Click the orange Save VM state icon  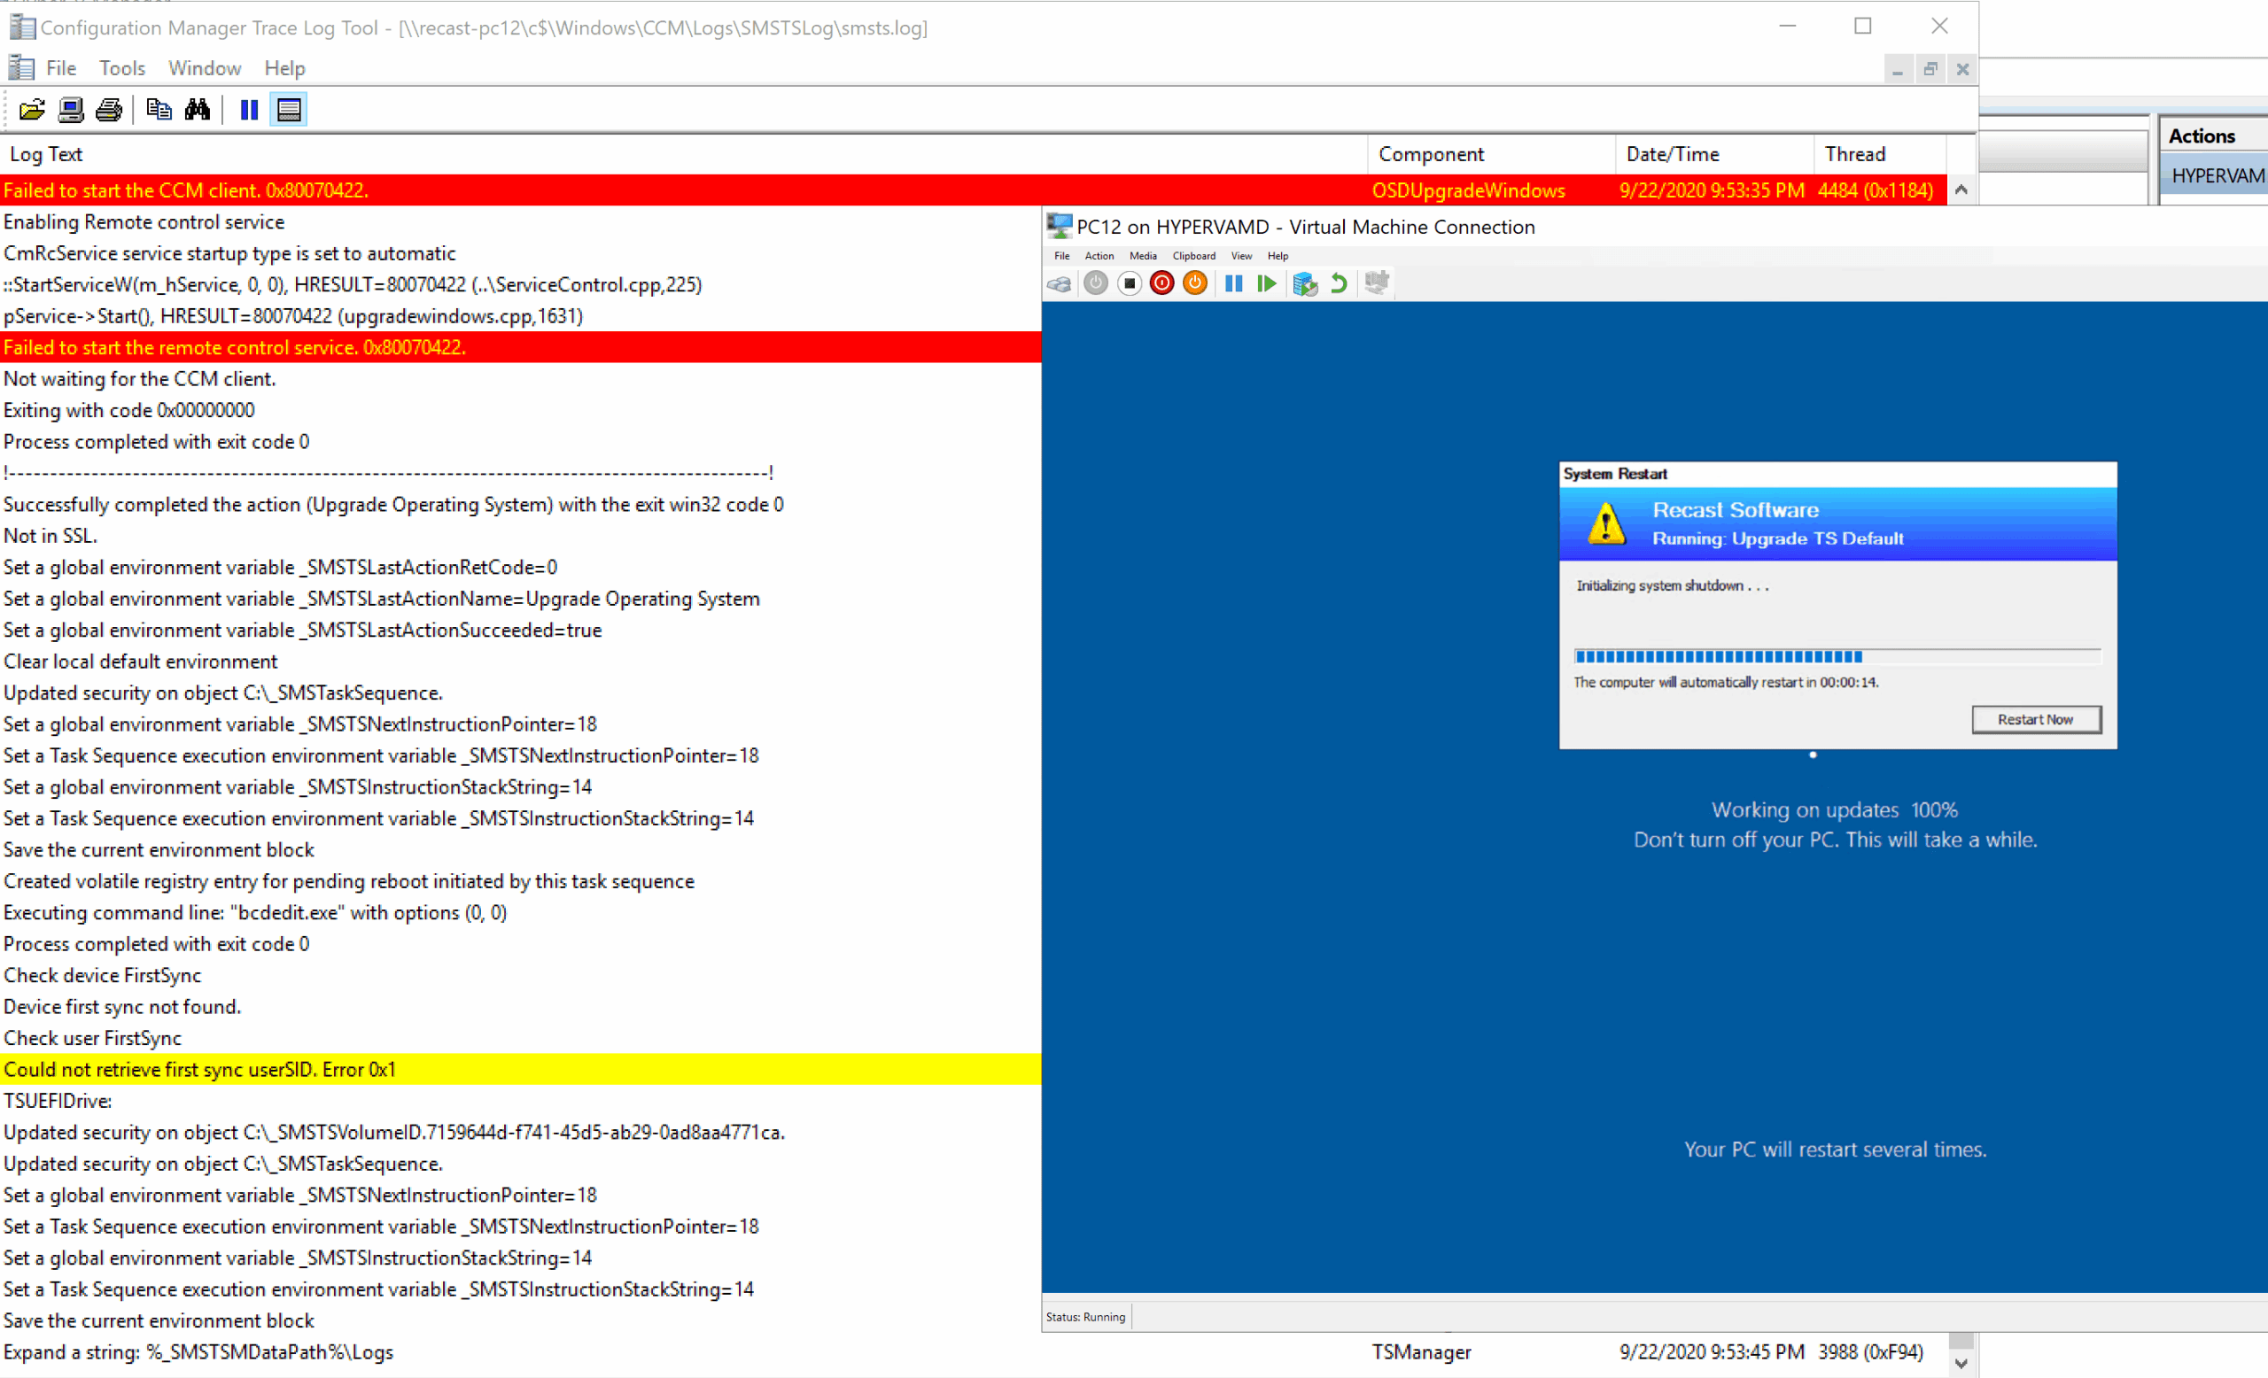1195,283
